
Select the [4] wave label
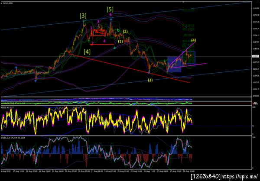click(x=87, y=52)
